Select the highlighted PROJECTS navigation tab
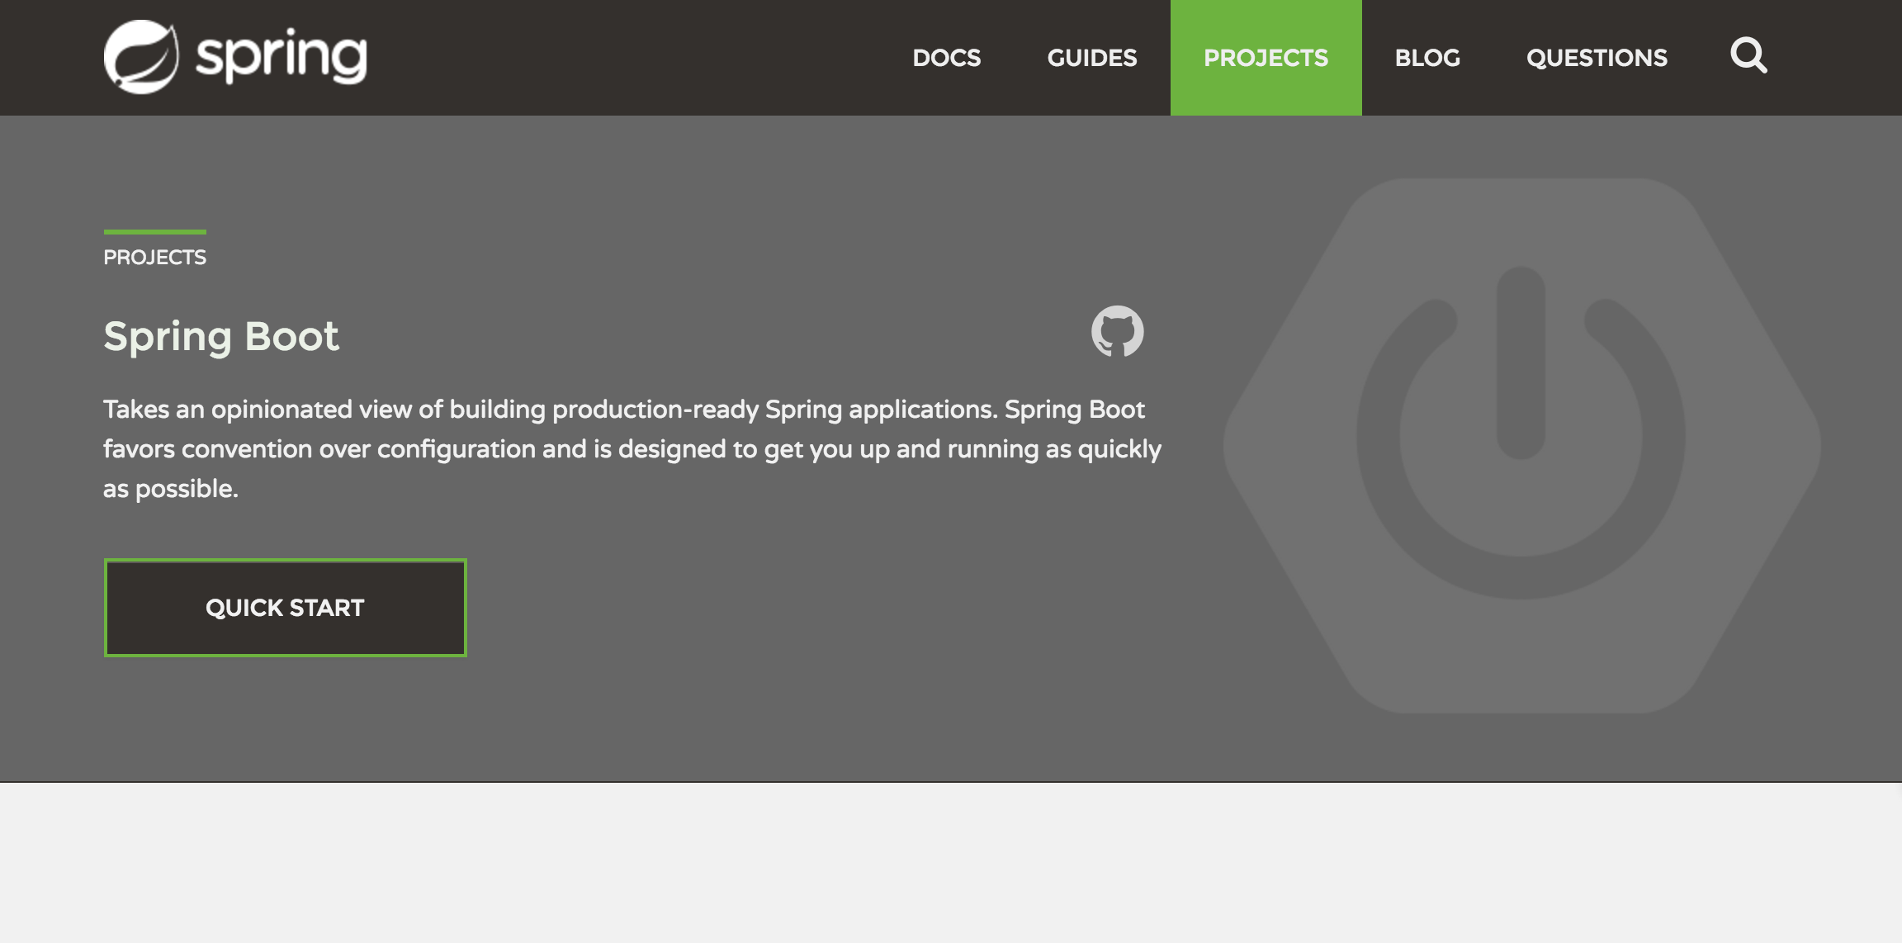The image size is (1902, 943). pyautogui.click(x=1266, y=58)
